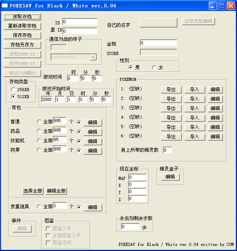Click the X coordinate field
Viewport: 237px width, 251px height.
point(137,184)
